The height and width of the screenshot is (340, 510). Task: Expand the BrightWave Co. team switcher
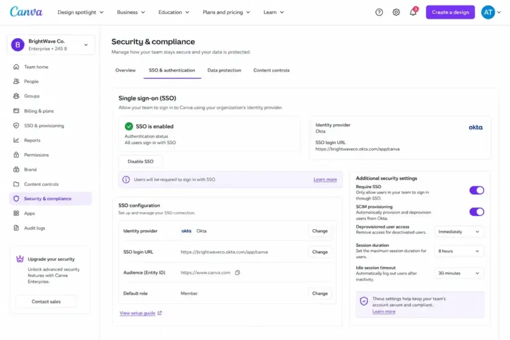(51, 44)
